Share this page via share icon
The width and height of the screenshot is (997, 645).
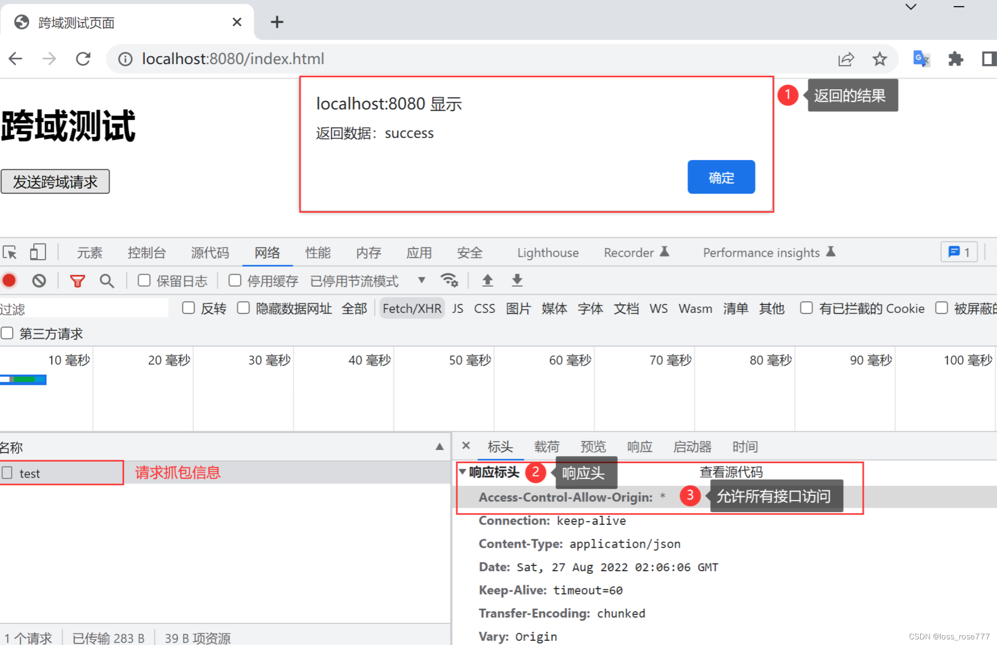point(846,59)
